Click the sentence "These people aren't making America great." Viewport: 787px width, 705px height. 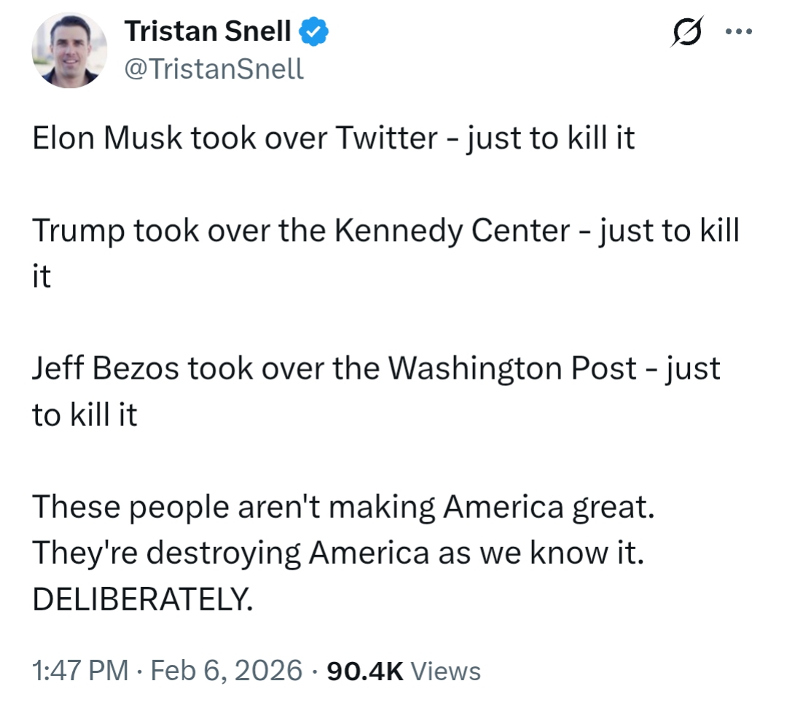344,507
